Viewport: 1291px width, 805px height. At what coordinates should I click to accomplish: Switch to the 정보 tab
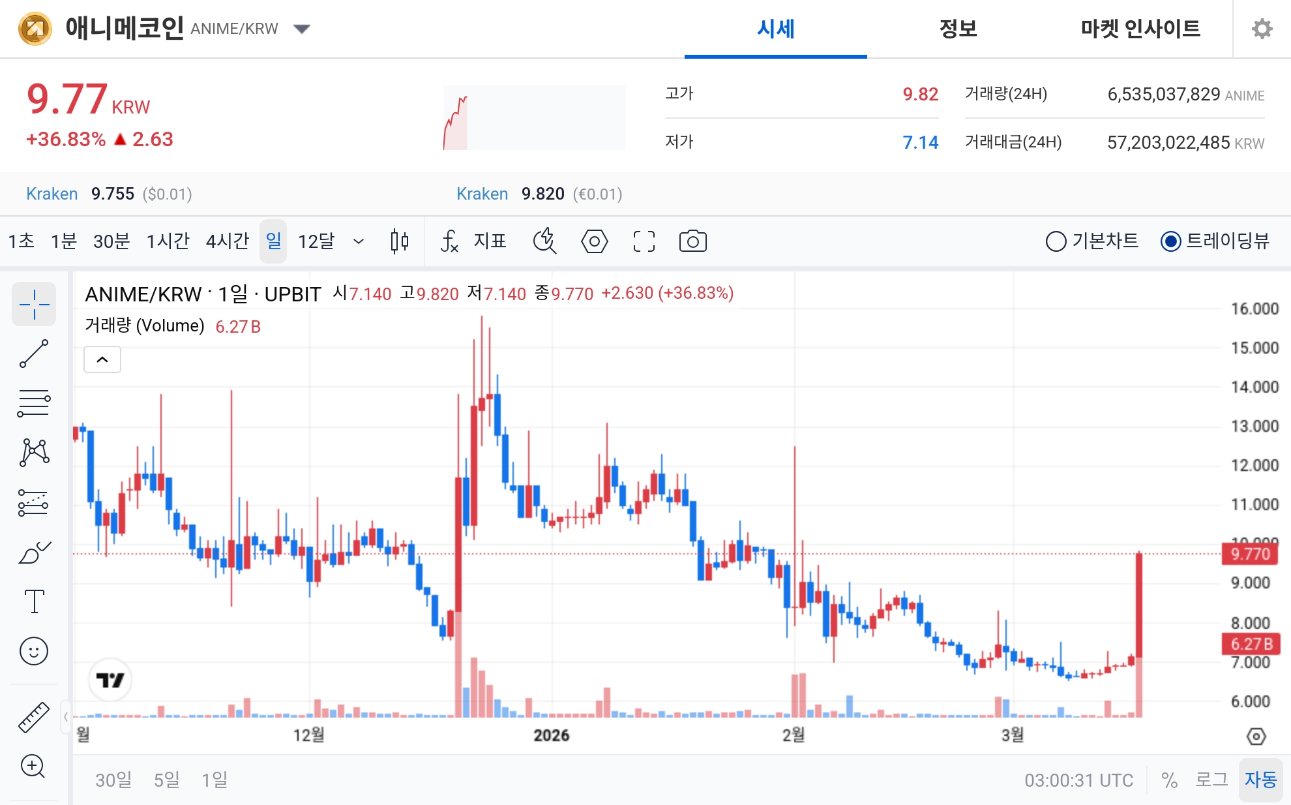[x=957, y=29]
